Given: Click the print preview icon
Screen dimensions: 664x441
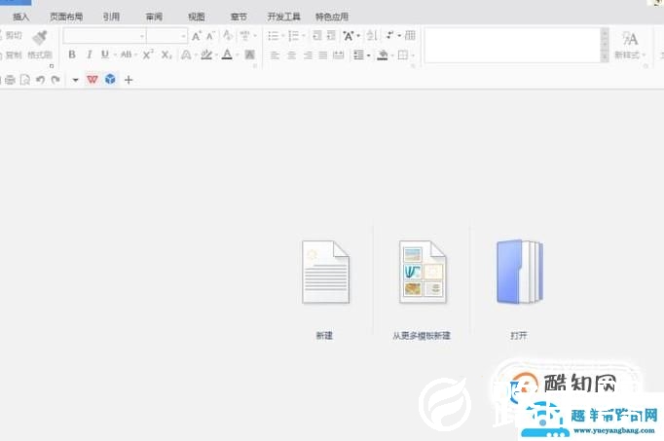Looking at the screenshot, I should pos(25,80).
